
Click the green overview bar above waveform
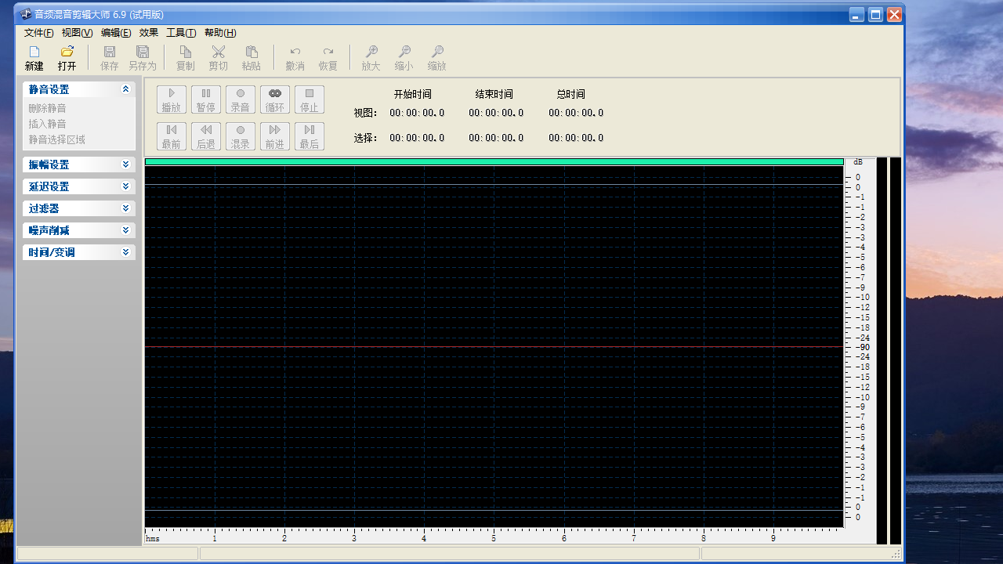point(494,162)
